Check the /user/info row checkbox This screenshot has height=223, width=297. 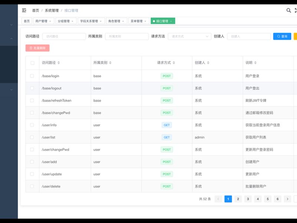coord(32,125)
